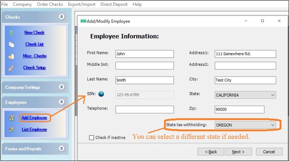Screen dimensions: 289x162
Task: Click the List Employee people icon
Action: pyautogui.click(x=12, y=129)
